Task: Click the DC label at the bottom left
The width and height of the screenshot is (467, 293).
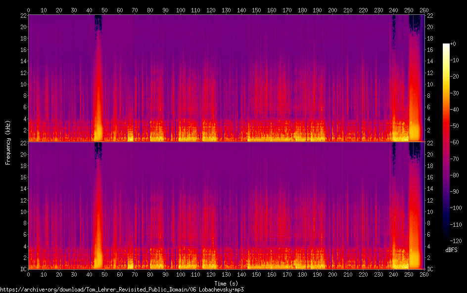Action: [22, 269]
